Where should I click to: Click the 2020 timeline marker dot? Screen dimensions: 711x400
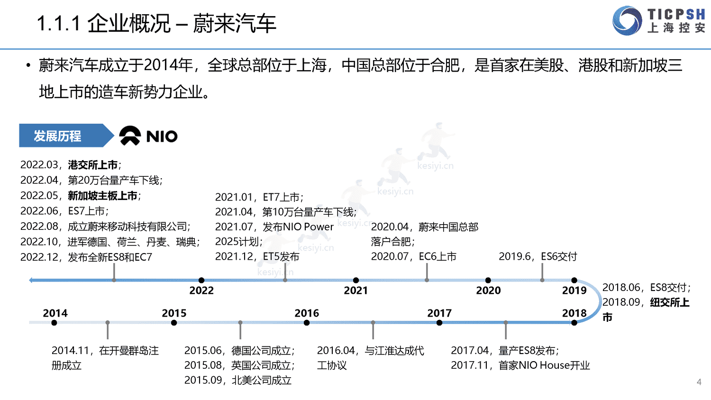click(488, 281)
